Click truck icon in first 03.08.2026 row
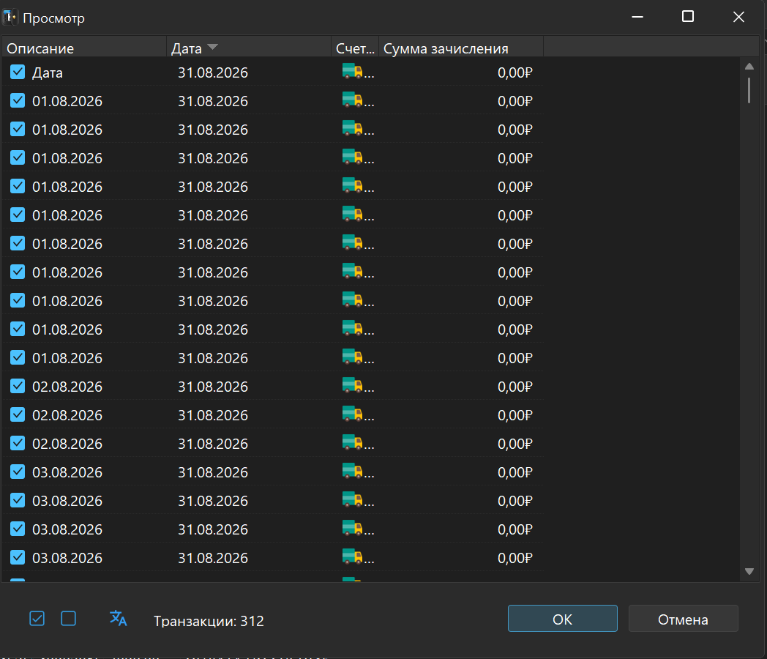 pyautogui.click(x=352, y=471)
